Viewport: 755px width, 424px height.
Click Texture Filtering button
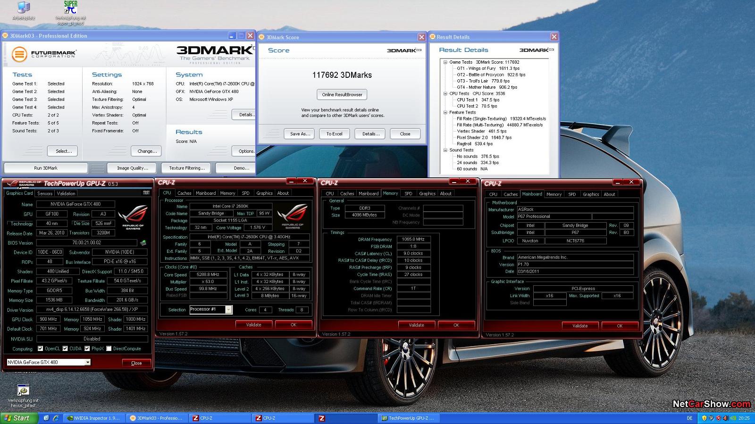(x=187, y=168)
